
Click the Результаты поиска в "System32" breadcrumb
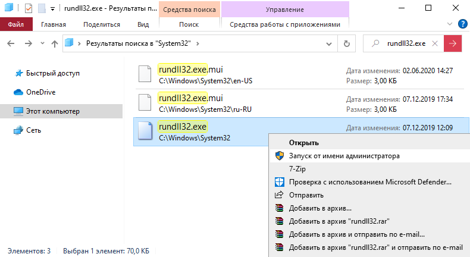tap(139, 43)
